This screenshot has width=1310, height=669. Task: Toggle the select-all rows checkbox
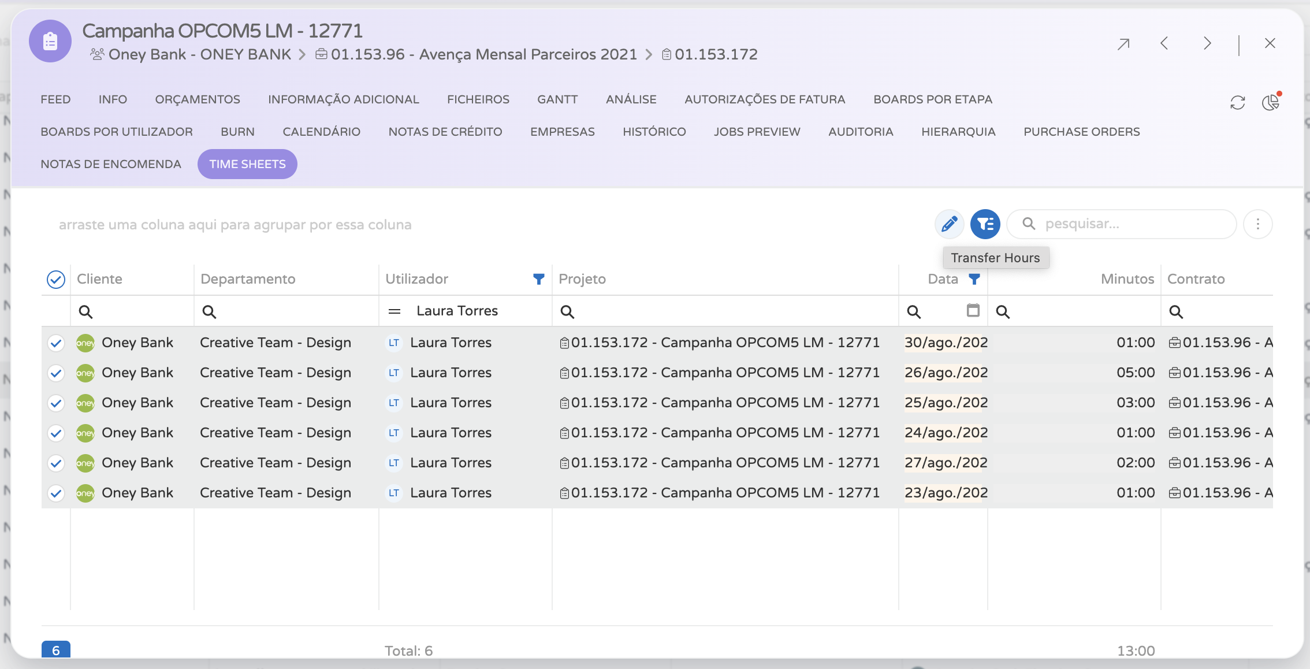coord(56,280)
